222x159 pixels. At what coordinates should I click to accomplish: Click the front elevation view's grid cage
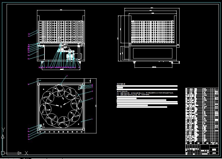61,31
